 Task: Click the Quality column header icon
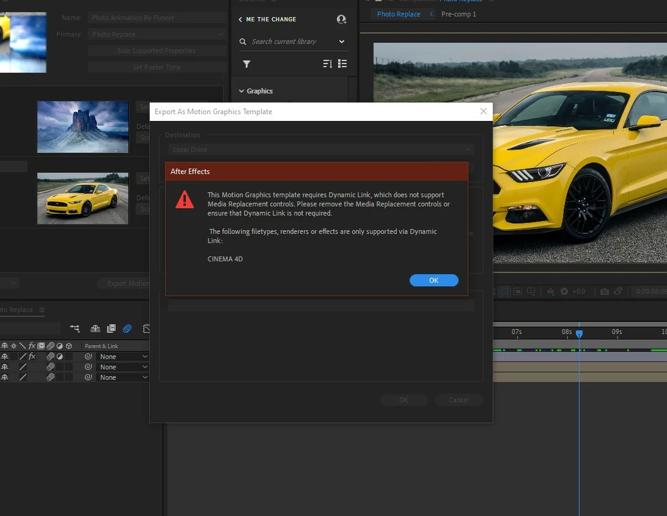(23, 346)
